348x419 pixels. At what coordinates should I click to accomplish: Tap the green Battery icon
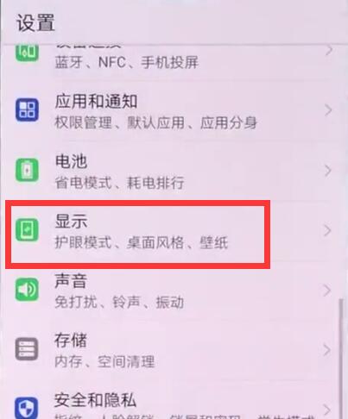click(x=27, y=170)
